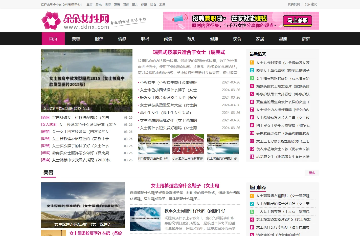Open article 女生深蹲的标准动作 in center list
The height and width of the screenshot is (236, 360).
coord(168,120)
